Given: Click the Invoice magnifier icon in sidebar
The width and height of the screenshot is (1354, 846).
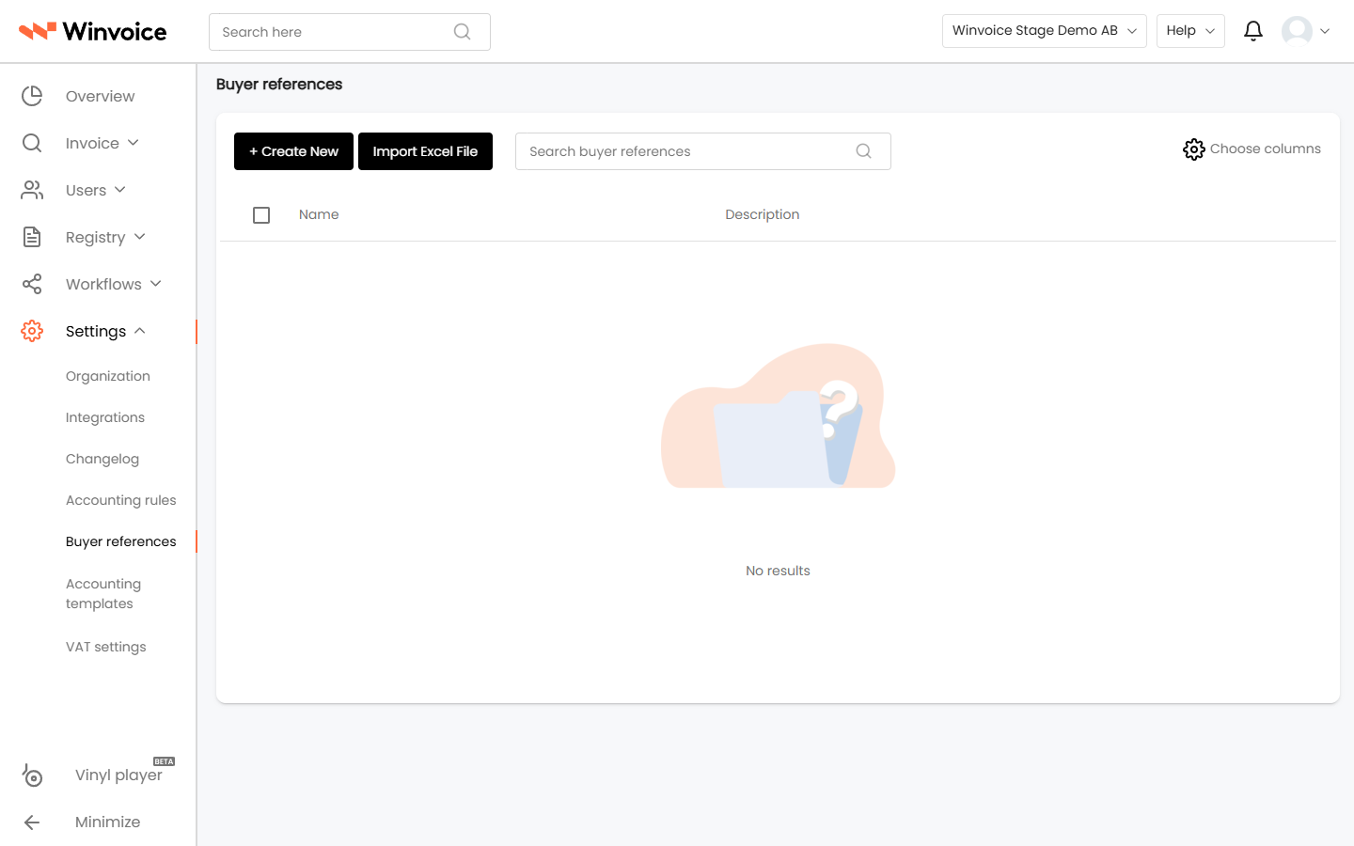Looking at the screenshot, I should point(32,143).
